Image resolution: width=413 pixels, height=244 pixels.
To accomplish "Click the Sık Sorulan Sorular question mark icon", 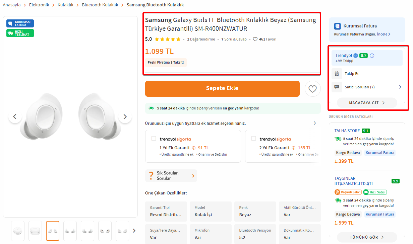I will pyautogui.click(x=151, y=176).
